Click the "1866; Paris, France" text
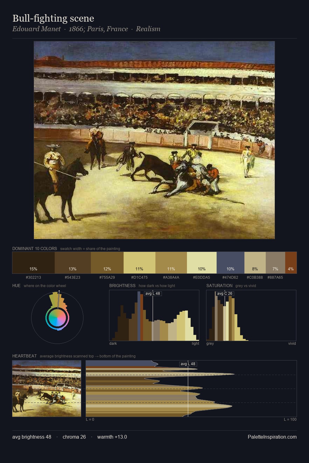Screen dimensions: 309x463 click(x=98, y=29)
